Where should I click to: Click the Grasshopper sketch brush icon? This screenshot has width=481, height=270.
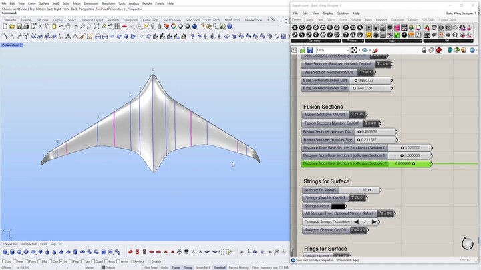click(x=375, y=50)
